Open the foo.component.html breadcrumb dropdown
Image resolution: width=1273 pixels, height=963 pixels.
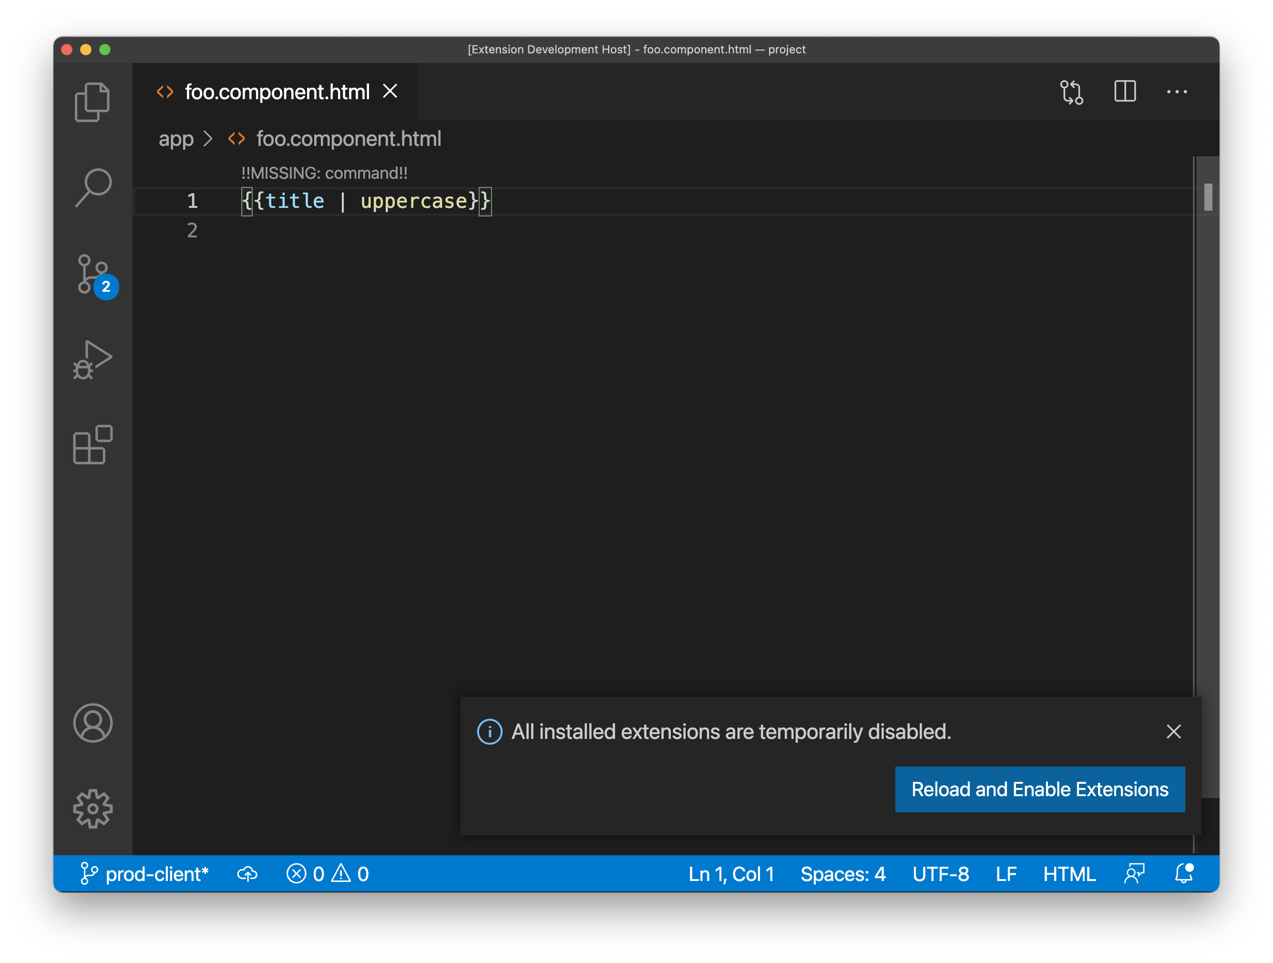(x=349, y=138)
